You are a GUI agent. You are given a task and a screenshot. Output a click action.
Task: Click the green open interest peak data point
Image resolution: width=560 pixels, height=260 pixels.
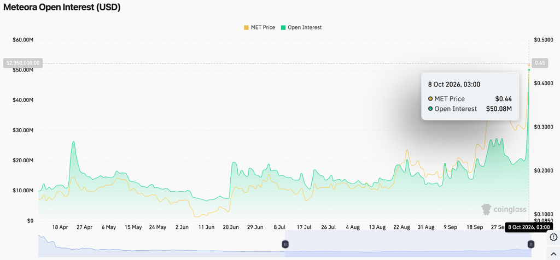(x=529, y=70)
